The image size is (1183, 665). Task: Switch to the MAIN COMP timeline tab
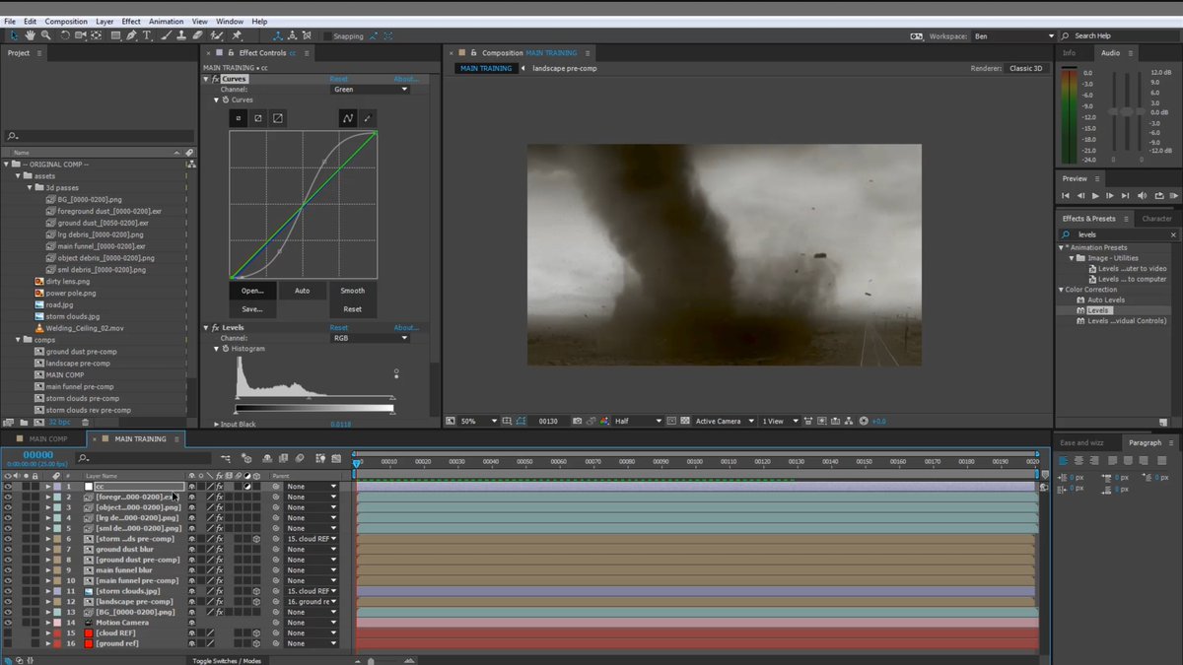pyautogui.click(x=48, y=438)
